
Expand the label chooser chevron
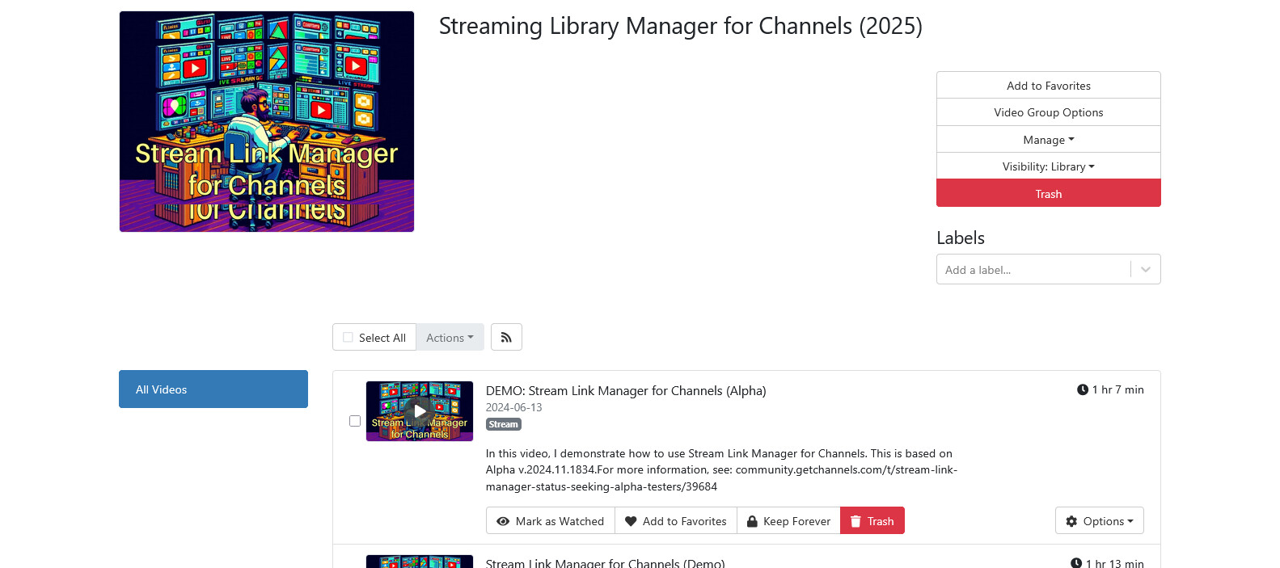coord(1145,270)
